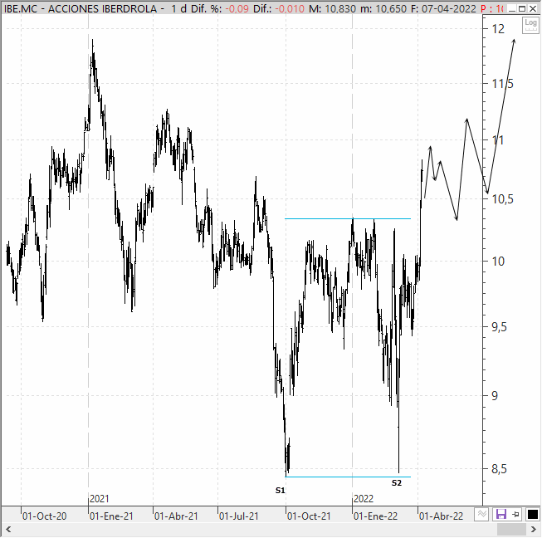Click the double-chevron collapse icon
The image size is (542, 538).
482,514
